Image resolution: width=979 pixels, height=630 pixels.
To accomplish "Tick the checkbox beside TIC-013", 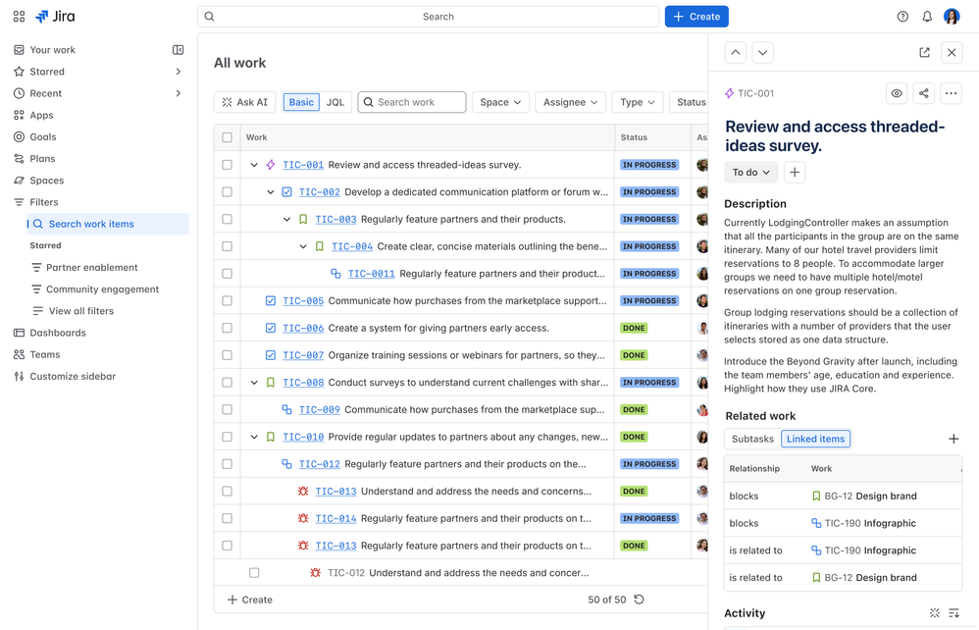I will pos(227,491).
